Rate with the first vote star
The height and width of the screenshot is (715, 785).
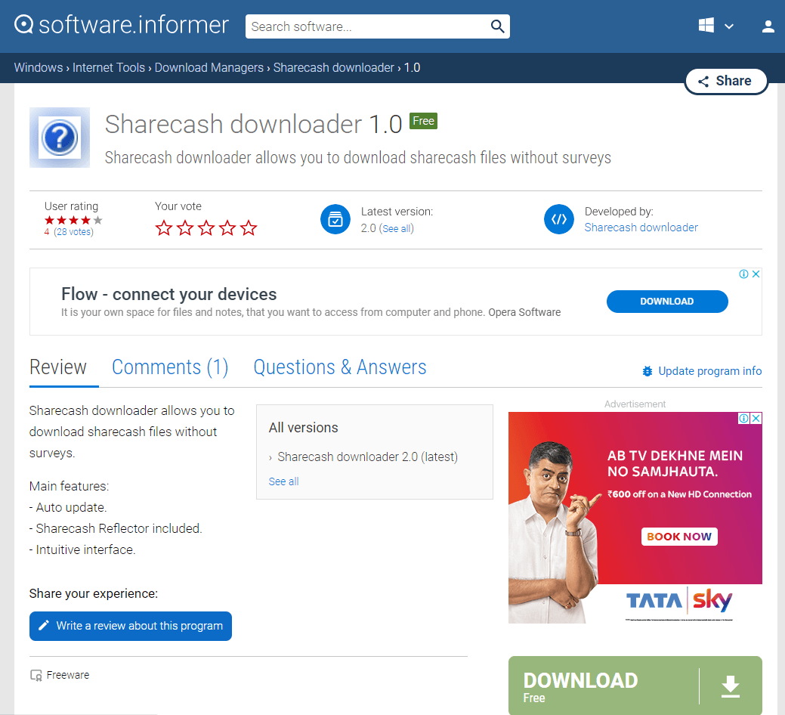click(164, 228)
